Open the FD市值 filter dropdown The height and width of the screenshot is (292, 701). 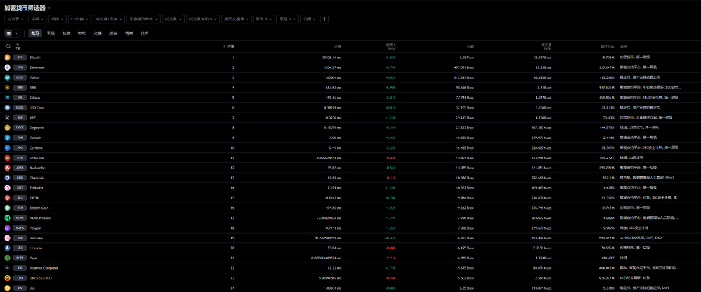pyautogui.click(x=79, y=19)
